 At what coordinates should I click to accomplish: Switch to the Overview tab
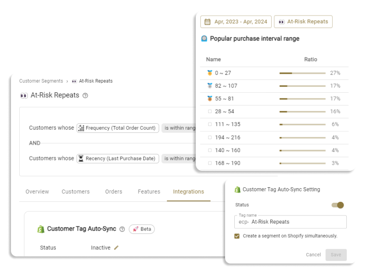(x=38, y=191)
